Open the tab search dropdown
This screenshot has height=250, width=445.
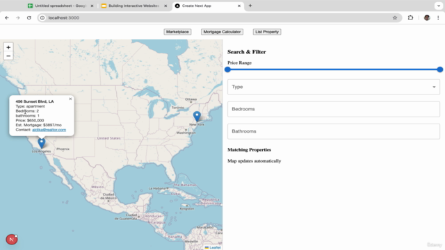click(439, 6)
